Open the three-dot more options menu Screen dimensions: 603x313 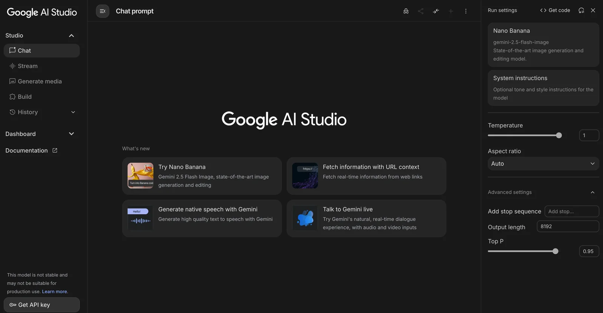(466, 11)
